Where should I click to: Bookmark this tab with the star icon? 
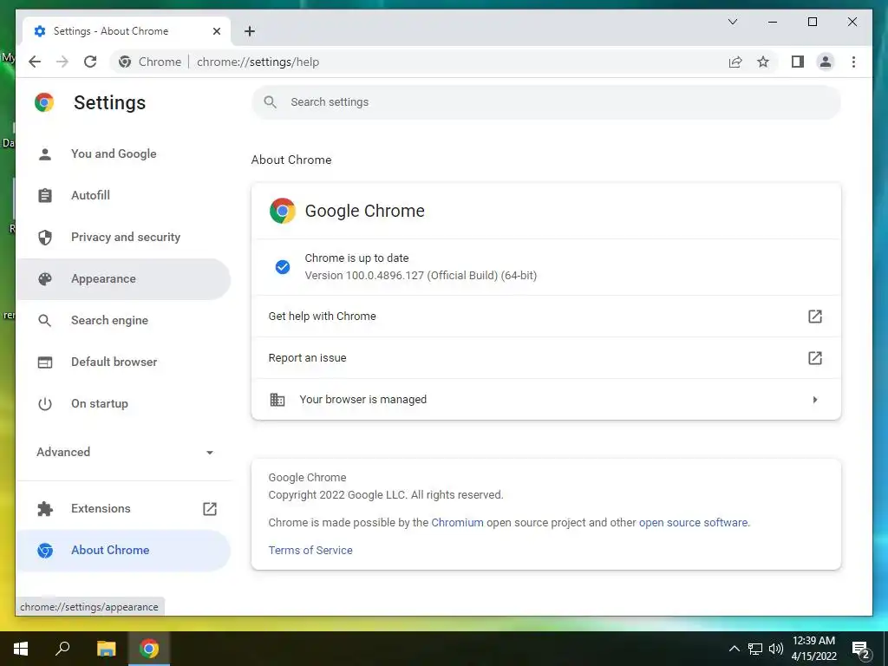pos(763,62)
